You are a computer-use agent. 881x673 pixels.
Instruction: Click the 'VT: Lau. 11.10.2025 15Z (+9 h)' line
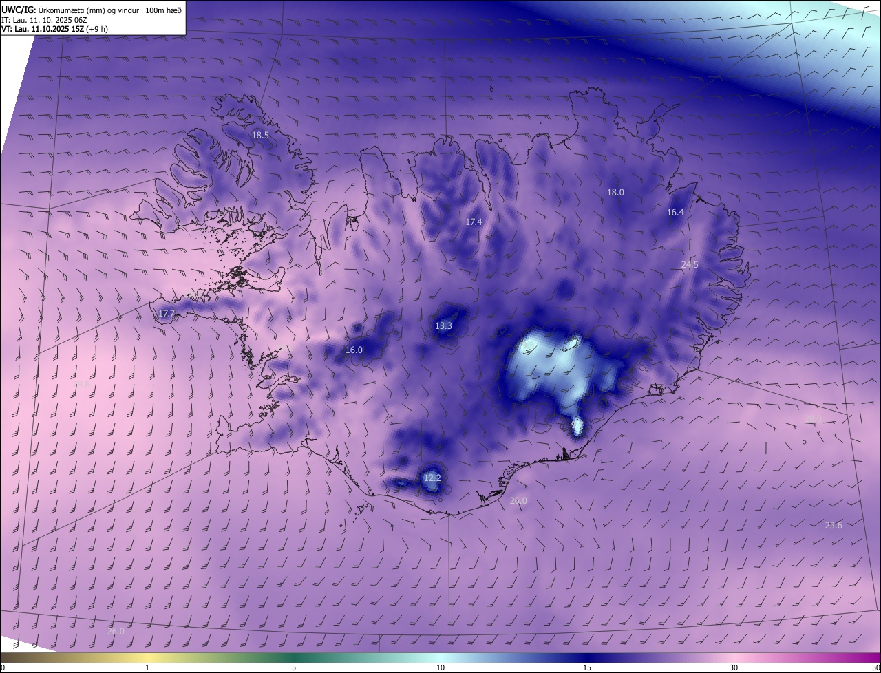54,29
